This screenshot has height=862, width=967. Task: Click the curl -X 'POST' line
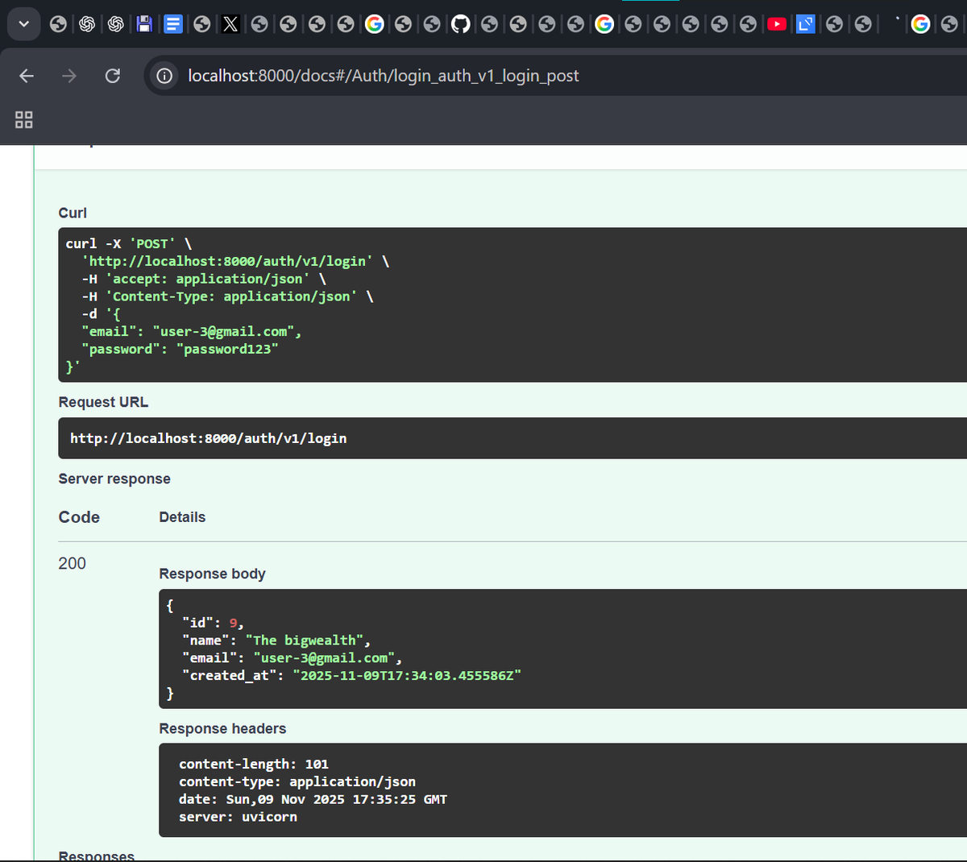point(129,243)
